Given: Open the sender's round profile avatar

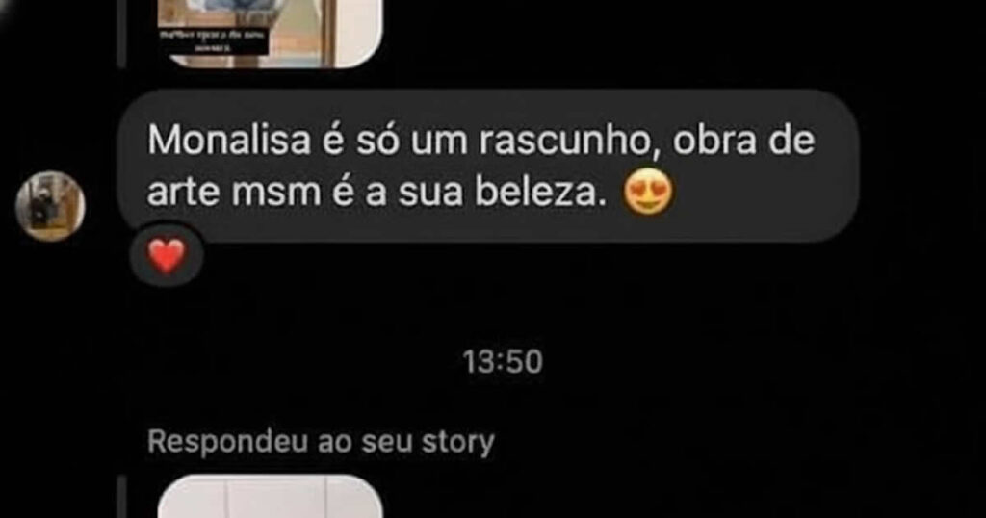Looking at the screenshot, I should point(50,206).
